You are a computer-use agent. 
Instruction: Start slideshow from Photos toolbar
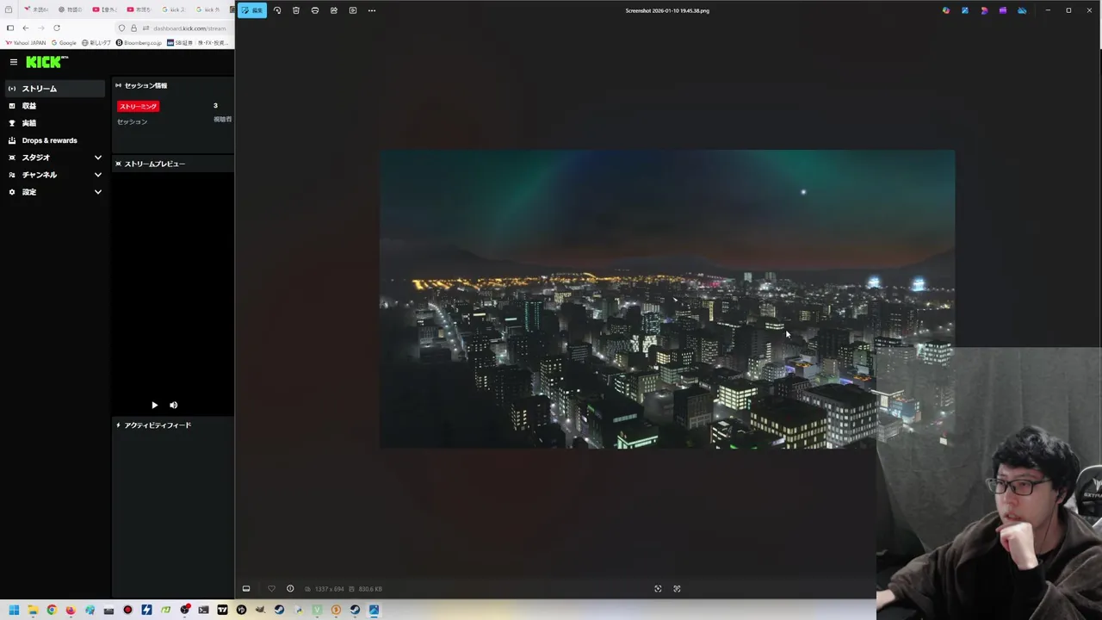pyautogui.click(x=353, y=10)
